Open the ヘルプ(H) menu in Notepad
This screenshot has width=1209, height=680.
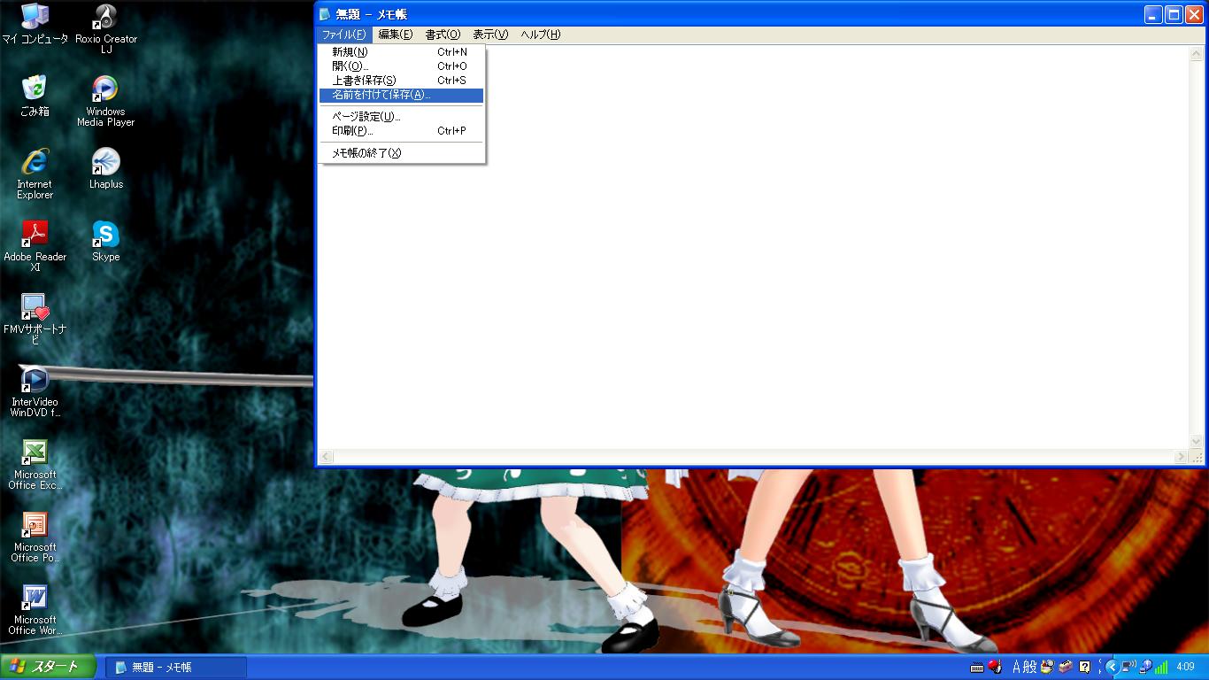[540, 35]
